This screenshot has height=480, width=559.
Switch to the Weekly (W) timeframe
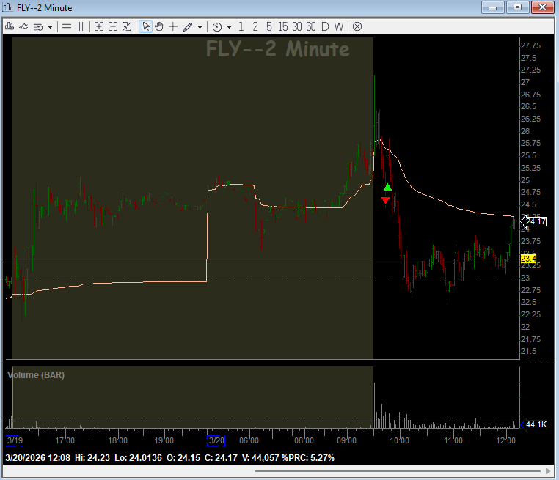[339, 26]
